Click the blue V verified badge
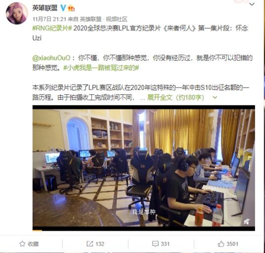Screen dimensions: 265x253 tap(63, 8)
